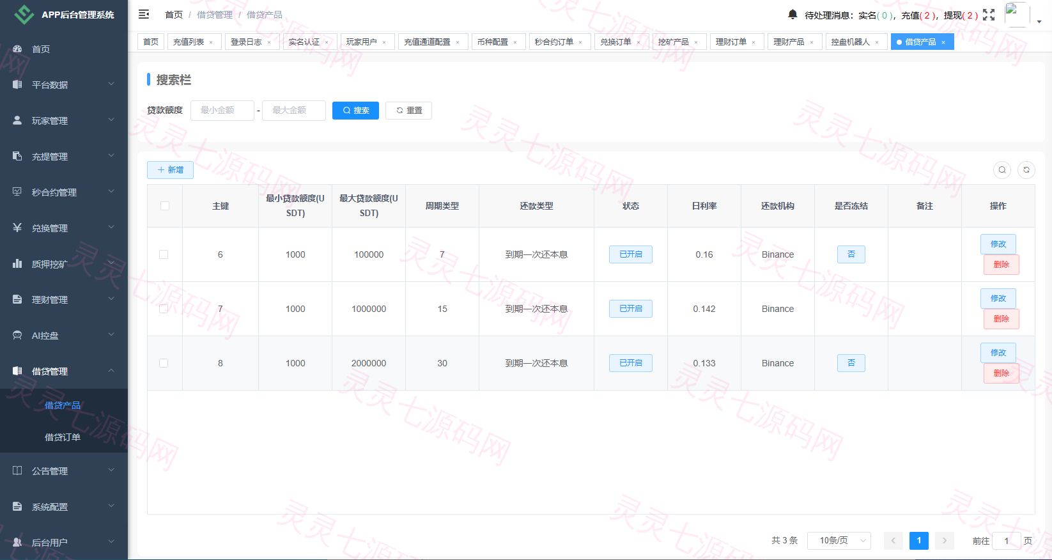Close the 控盘机器人 tab
The height and width of the screenshot is (560, 1052).
[x=877, y=42]
